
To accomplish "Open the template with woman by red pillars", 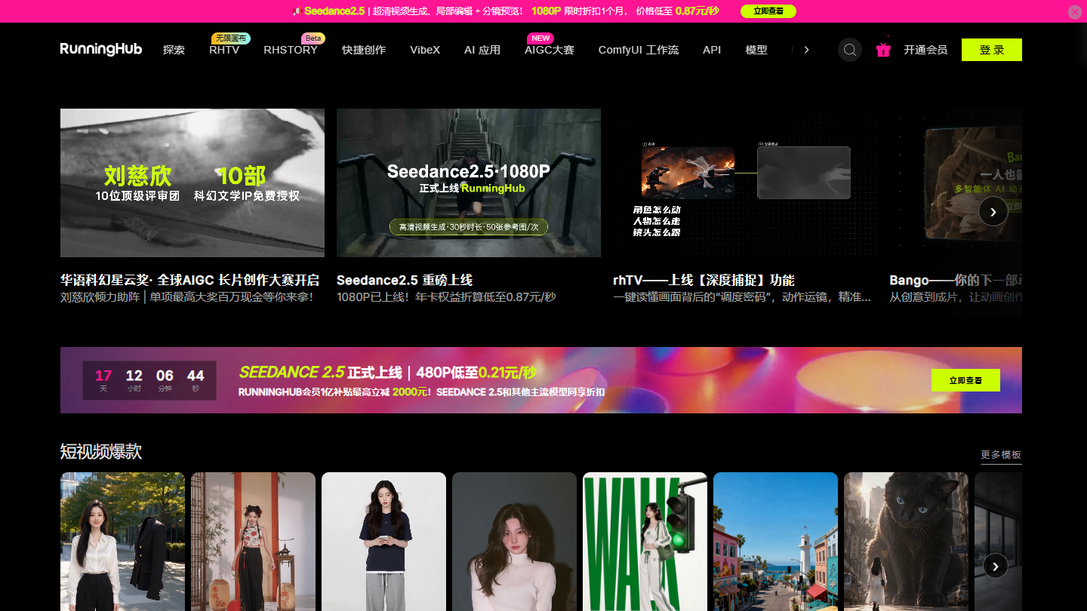I will 253,542.
